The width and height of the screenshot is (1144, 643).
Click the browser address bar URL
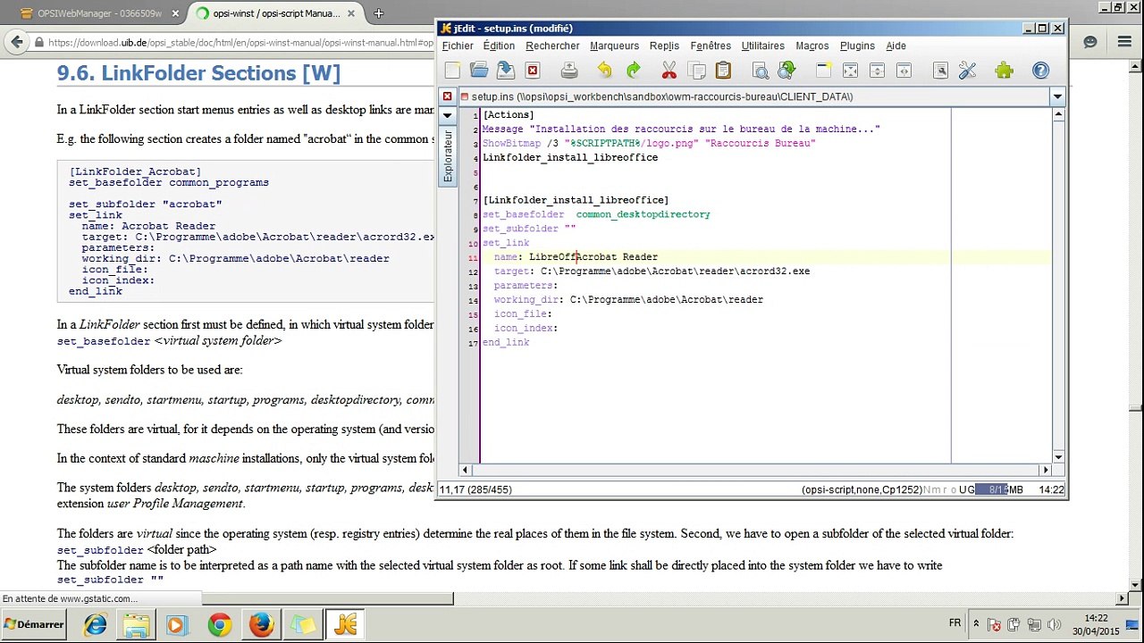[x=241, y=42]
